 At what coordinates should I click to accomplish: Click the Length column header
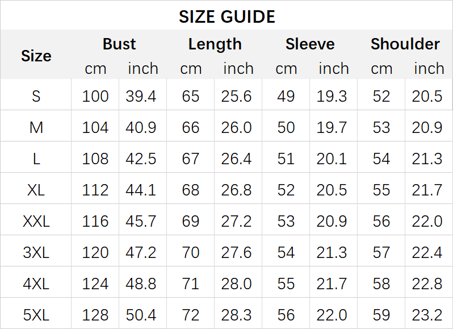pos(215,44)
